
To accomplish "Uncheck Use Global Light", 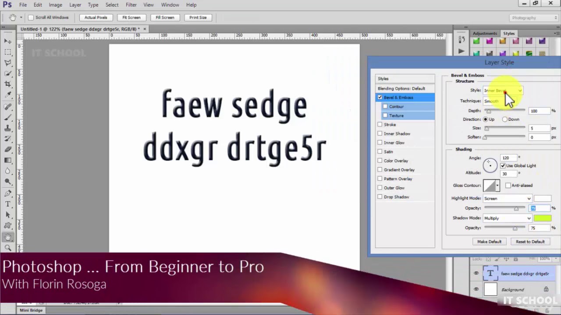I will (x=503, y=166).
